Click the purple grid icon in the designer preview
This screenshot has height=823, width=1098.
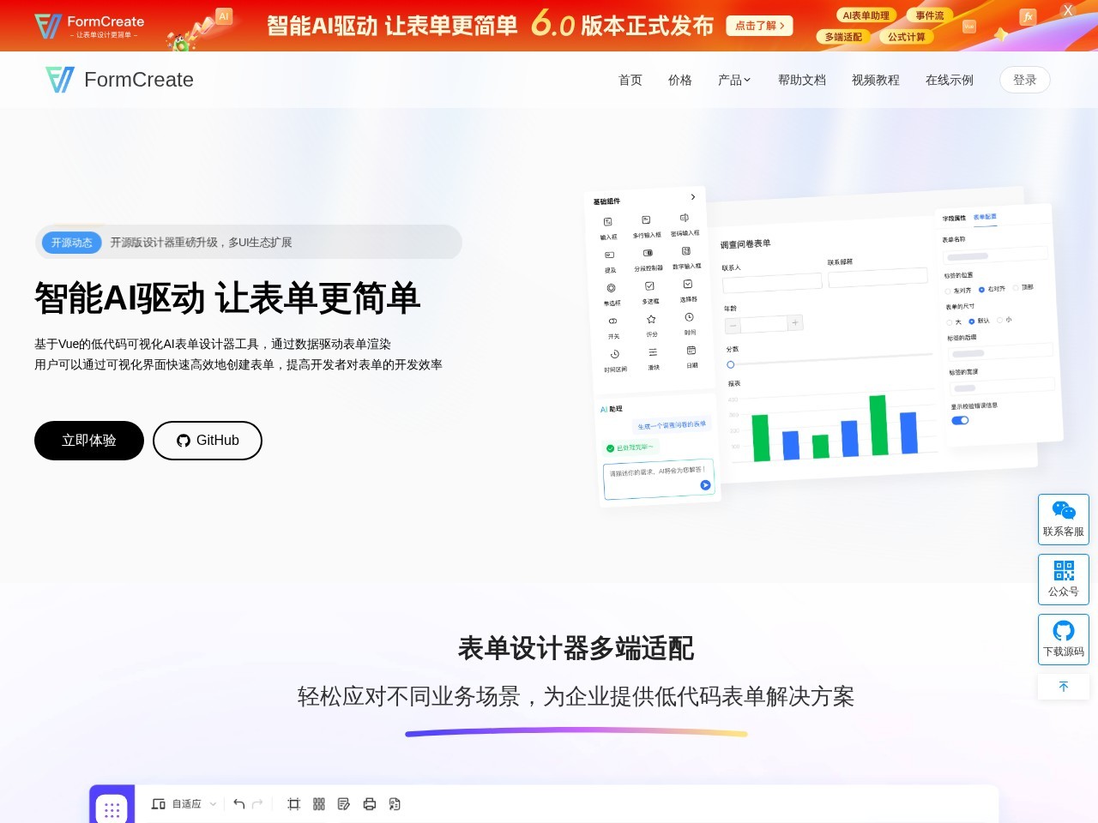point(112,808)
